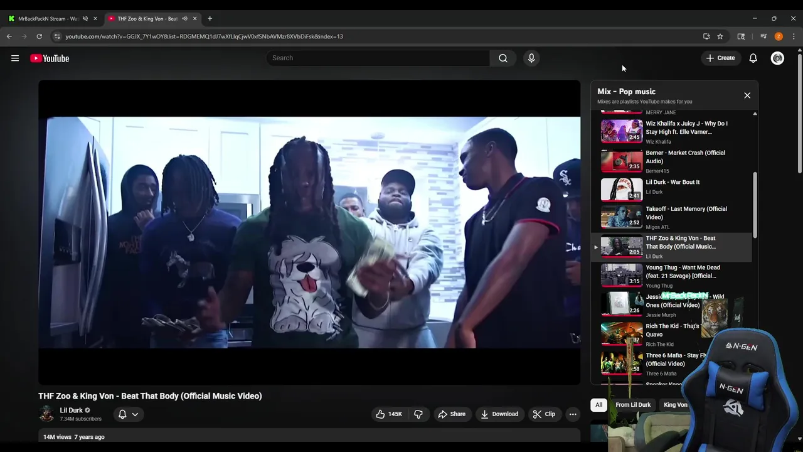Close the MrBackPackN Stream tab
This screenshot has height=452, width=803.
95,19
